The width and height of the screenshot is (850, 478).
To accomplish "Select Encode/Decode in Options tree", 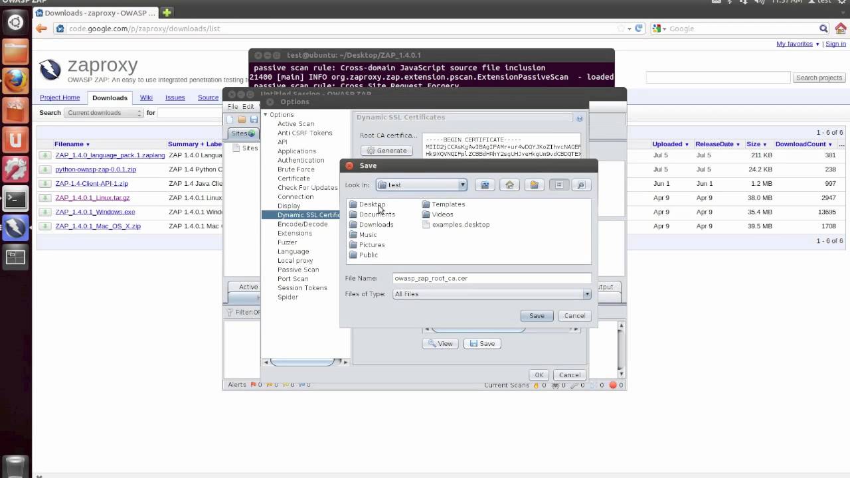I will tap(302, 224).
